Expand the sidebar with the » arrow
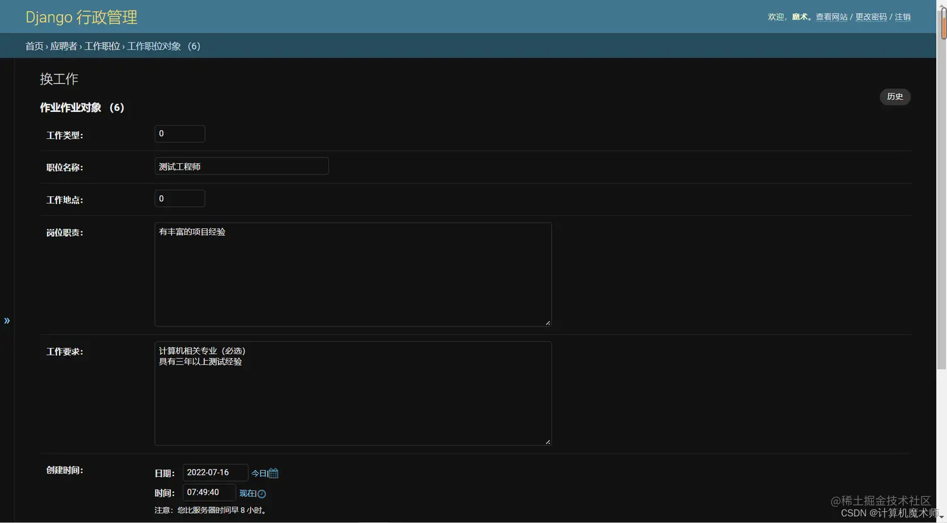The height and width of the screenshot is (523, 947). [7, 320]
